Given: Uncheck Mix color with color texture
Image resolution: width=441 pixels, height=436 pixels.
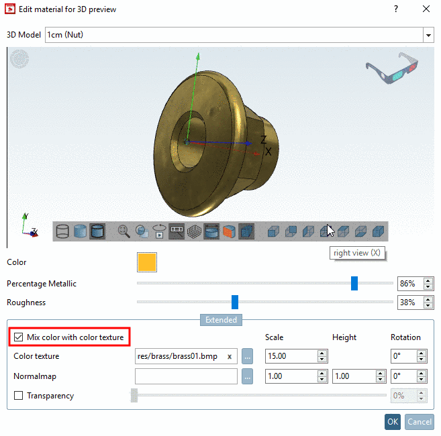Looking at the screenshot, I should point(19,337).
